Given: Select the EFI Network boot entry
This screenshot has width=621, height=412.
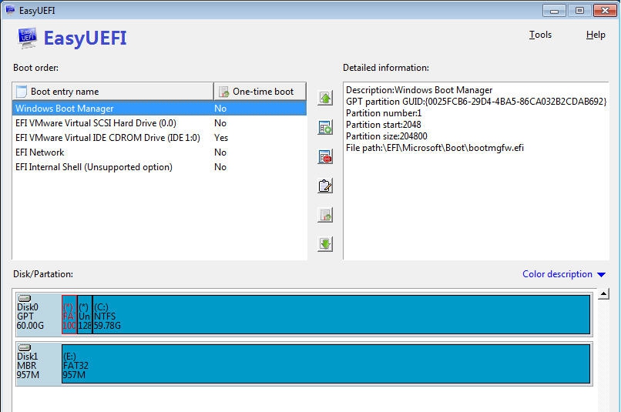Looking at the screenshot, I should [x=159, y=152].
